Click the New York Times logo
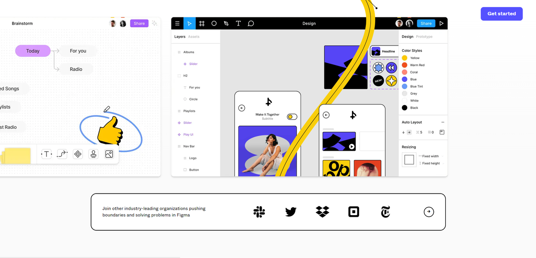Image resolution: width=536 pixels, height=258 pixels. pyautogui.click(x=385, y=212)
